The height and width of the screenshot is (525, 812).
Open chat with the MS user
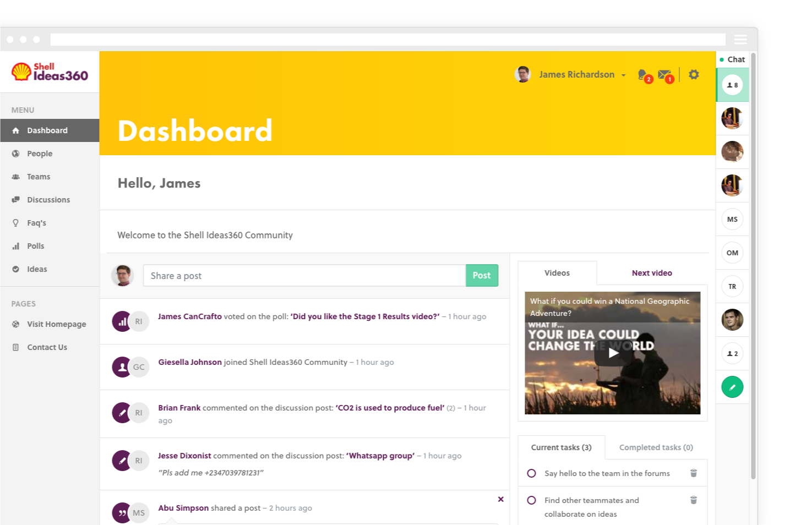tap(732, 219)
